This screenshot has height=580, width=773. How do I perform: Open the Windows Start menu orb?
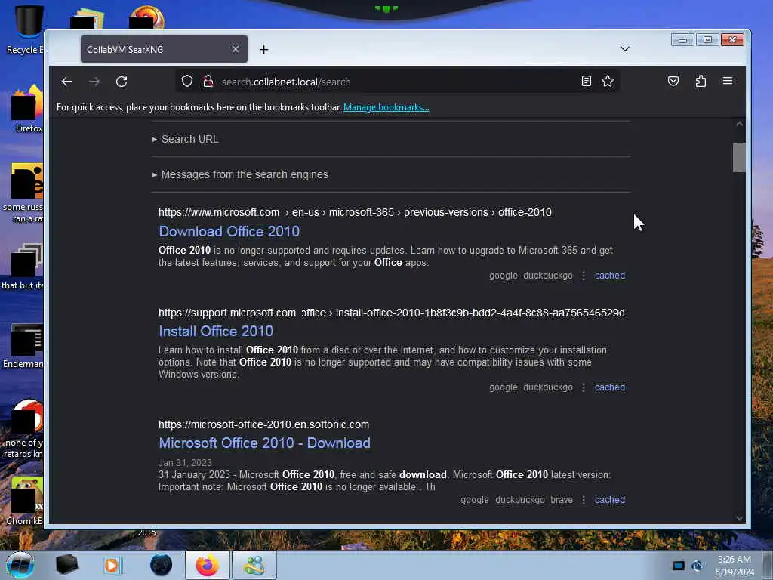tap(20, 565)
